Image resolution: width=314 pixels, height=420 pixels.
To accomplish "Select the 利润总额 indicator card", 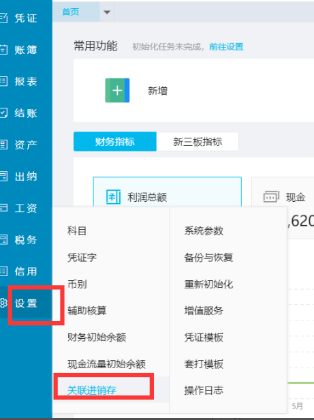I will [168, 192].
